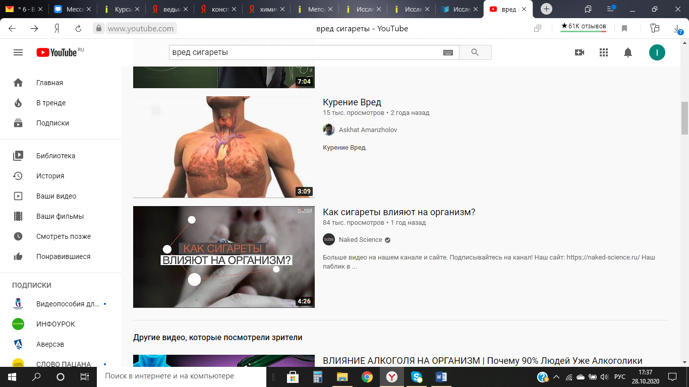This screenshot has width=689, height=387.
Task: Open Naked Science channel link
Action: coord(360,240)
